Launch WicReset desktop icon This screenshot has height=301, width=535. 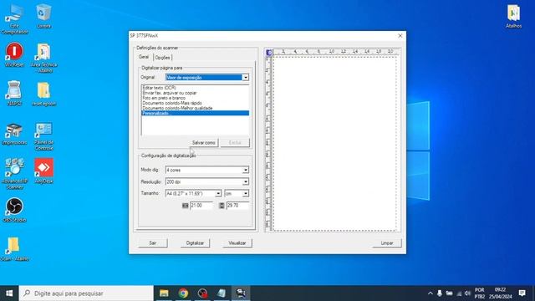point(14,54)
